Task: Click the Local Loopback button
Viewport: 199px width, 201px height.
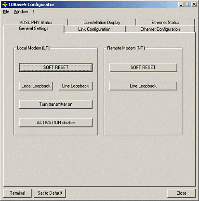Action: coord(36,86)
